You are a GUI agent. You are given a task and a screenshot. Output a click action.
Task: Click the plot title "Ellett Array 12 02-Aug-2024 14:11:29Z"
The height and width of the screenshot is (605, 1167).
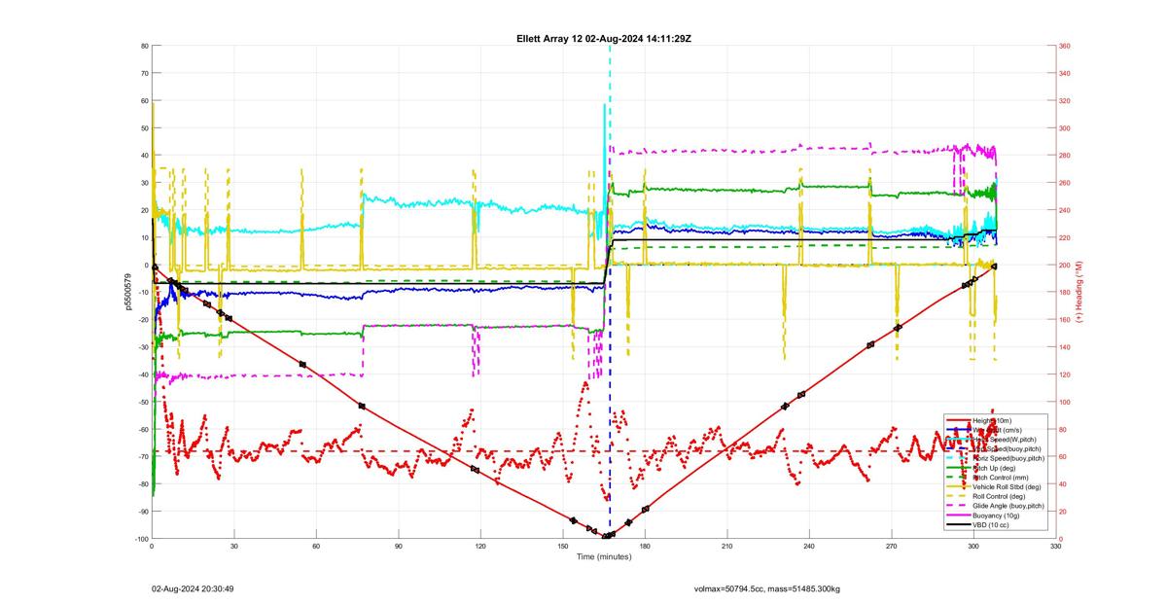[x=605, y=38]
